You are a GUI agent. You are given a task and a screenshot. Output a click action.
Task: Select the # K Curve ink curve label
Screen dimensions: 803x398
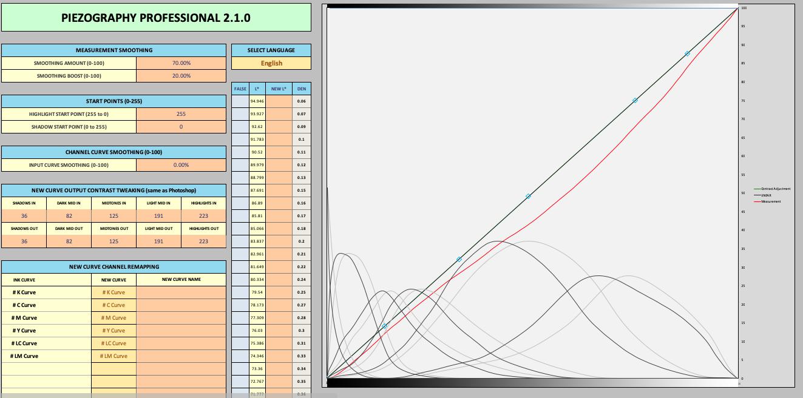pyautogui.click(x=24, y=292)
